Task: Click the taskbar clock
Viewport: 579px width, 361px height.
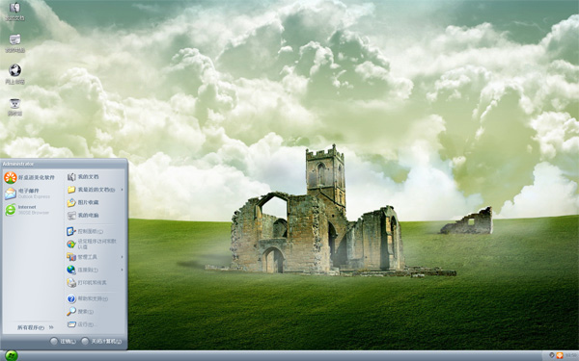Action: point(572,355)
